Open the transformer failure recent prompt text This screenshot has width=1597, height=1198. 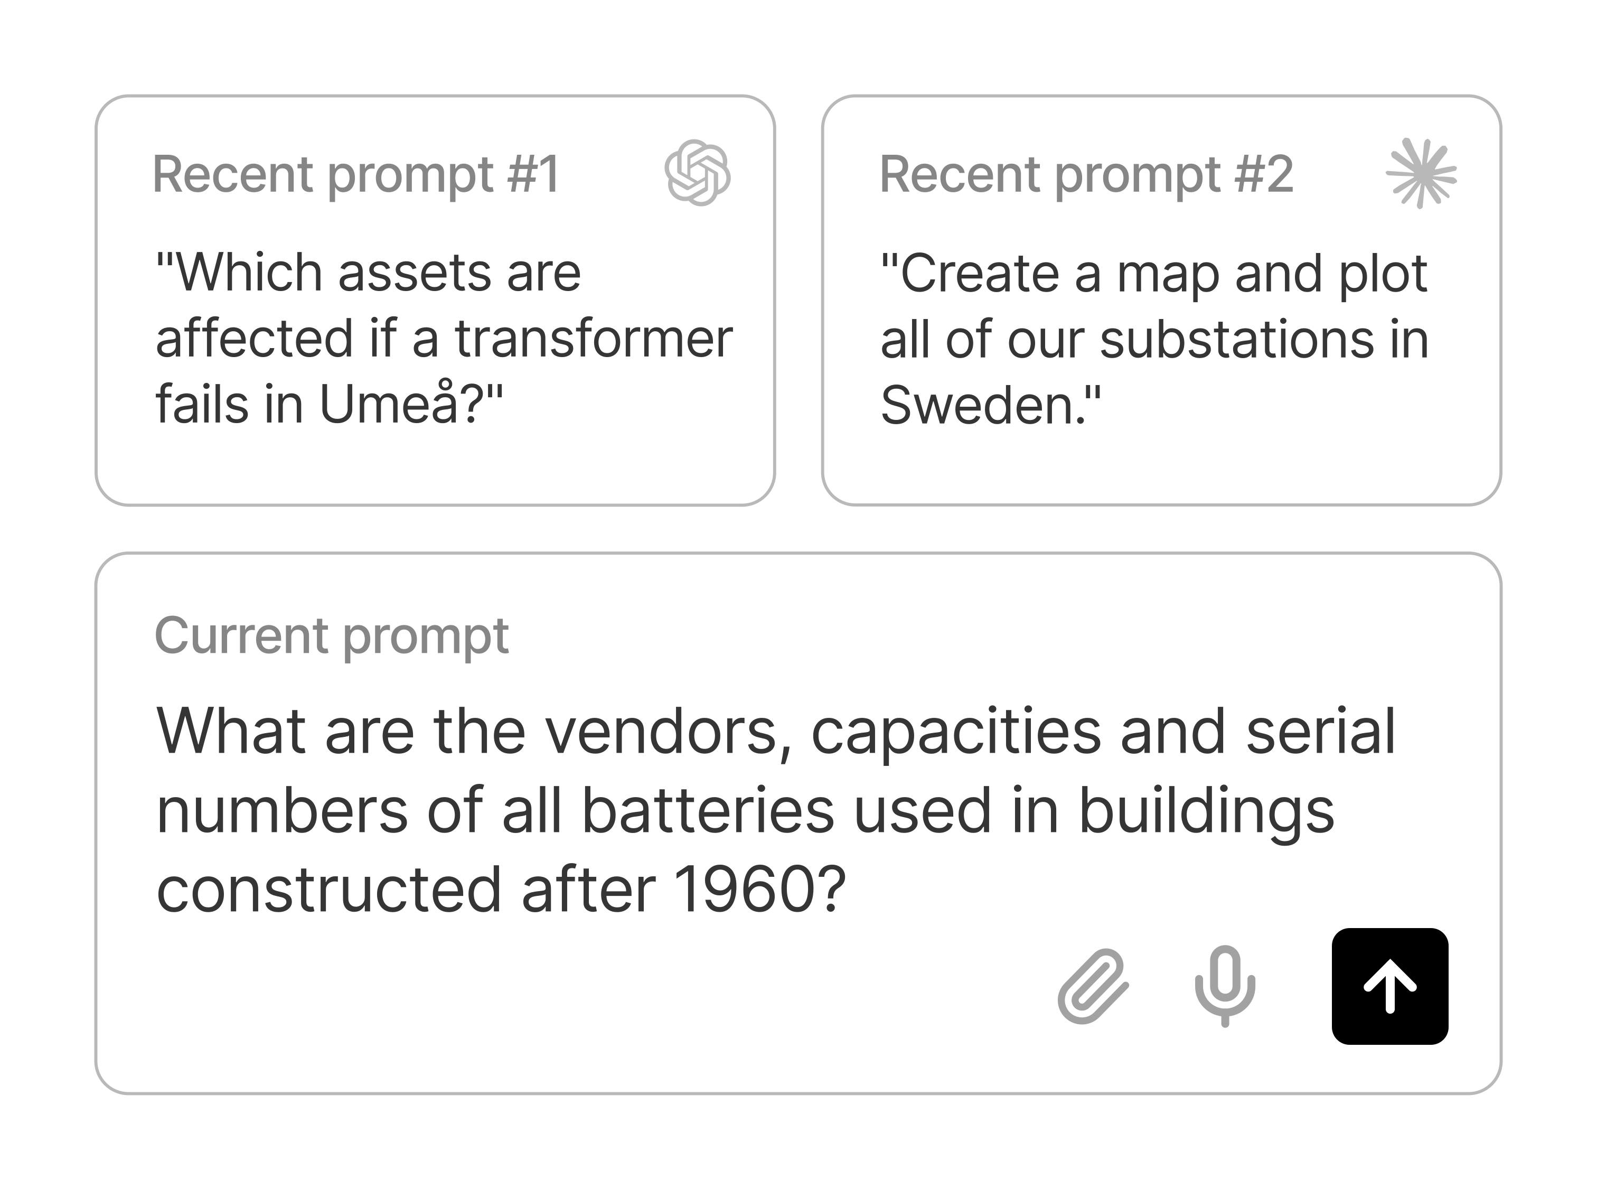point(443,339)
